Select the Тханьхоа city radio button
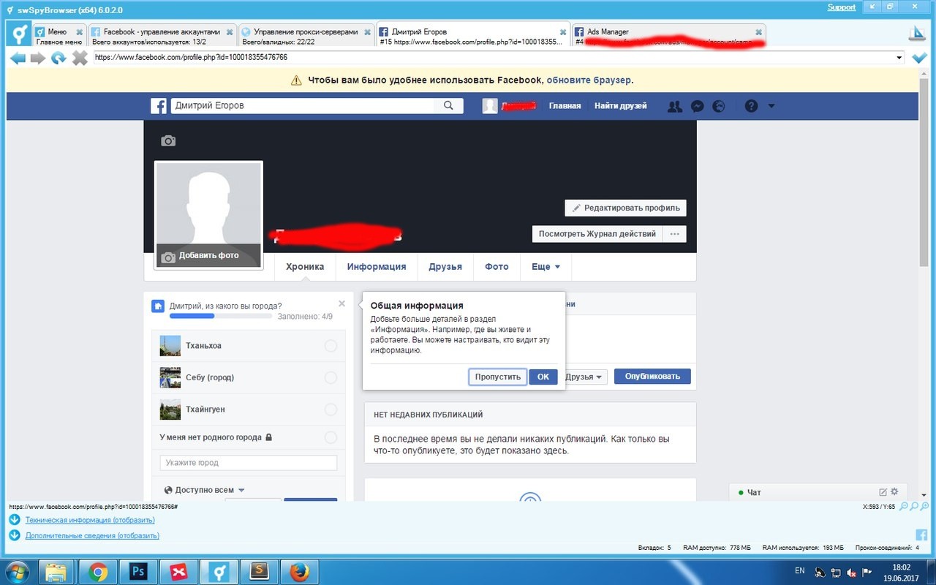Screen dimensions: 936x585 (331, 346)
